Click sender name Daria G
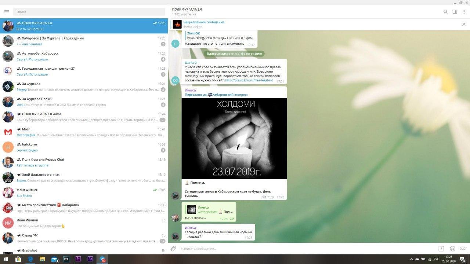 coord(191,63)
